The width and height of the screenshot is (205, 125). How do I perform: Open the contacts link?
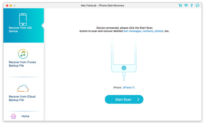click(148, 31)
